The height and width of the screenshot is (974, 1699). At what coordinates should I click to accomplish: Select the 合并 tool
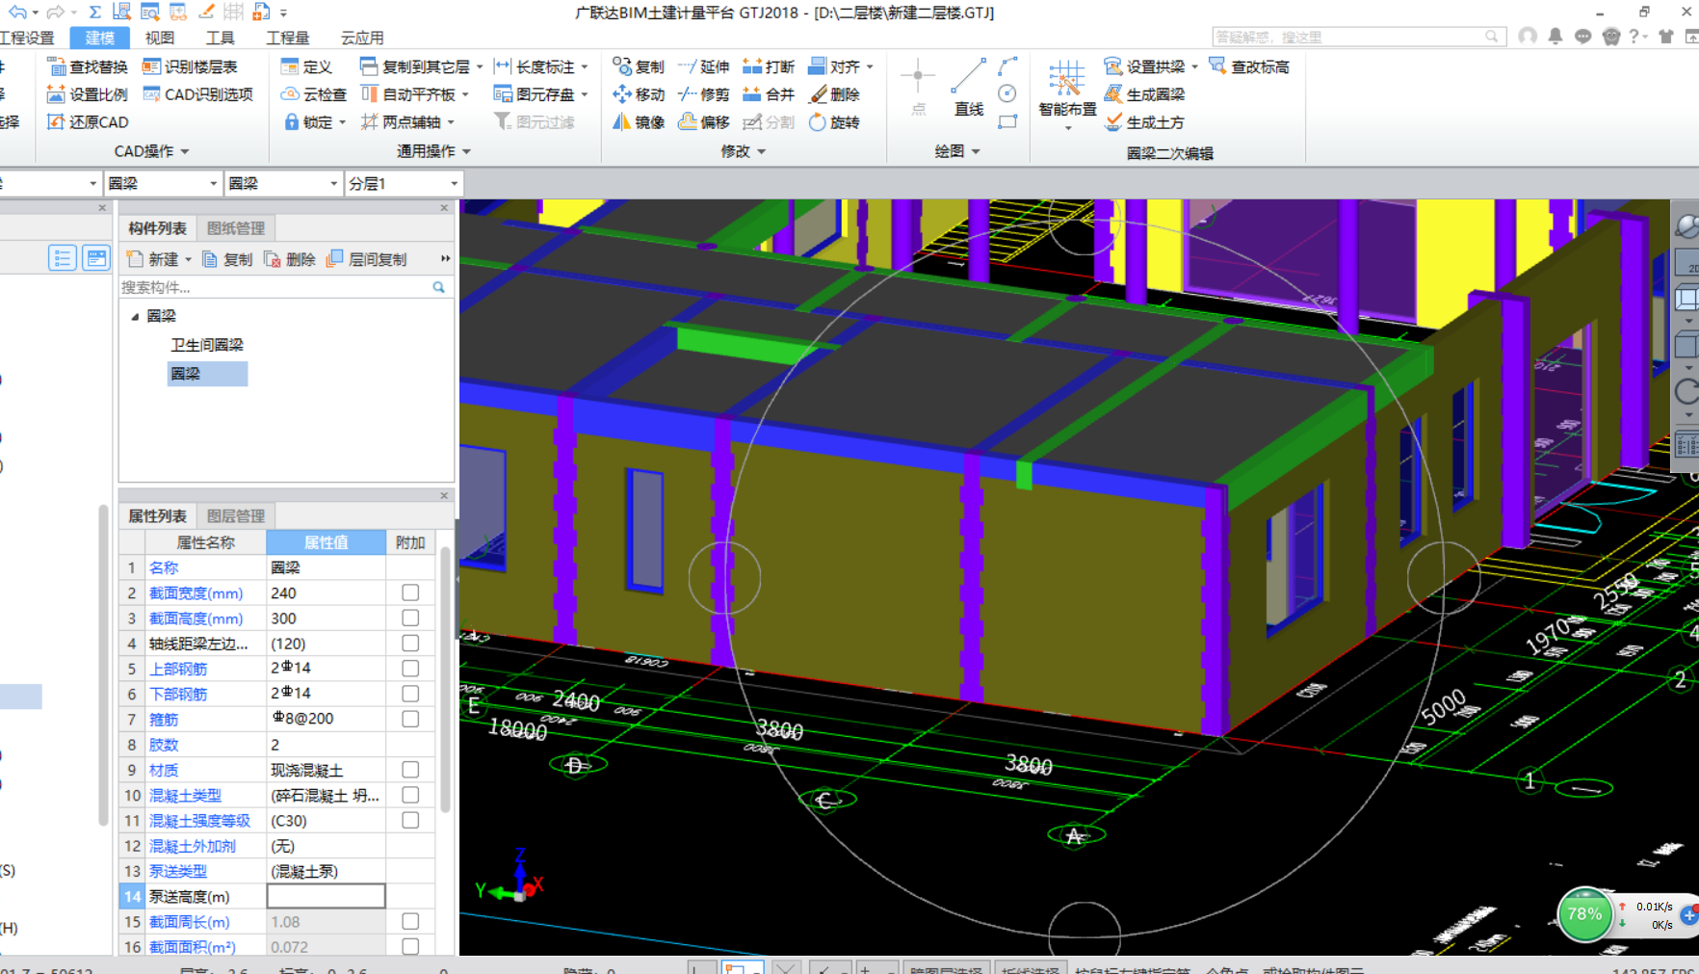pyautogui.click(x=769, y=94)
